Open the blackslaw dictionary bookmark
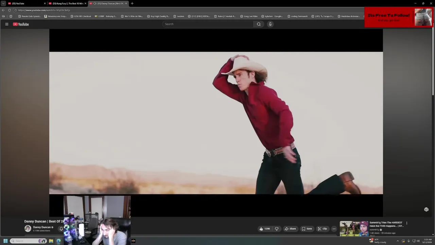This screenshot has width=435, height=245. click(348, 16)
